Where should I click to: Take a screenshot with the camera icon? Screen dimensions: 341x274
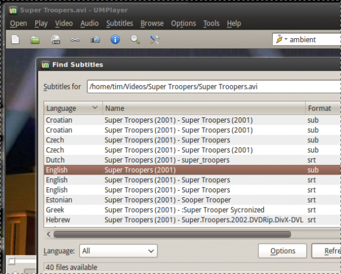click(96, 40)
